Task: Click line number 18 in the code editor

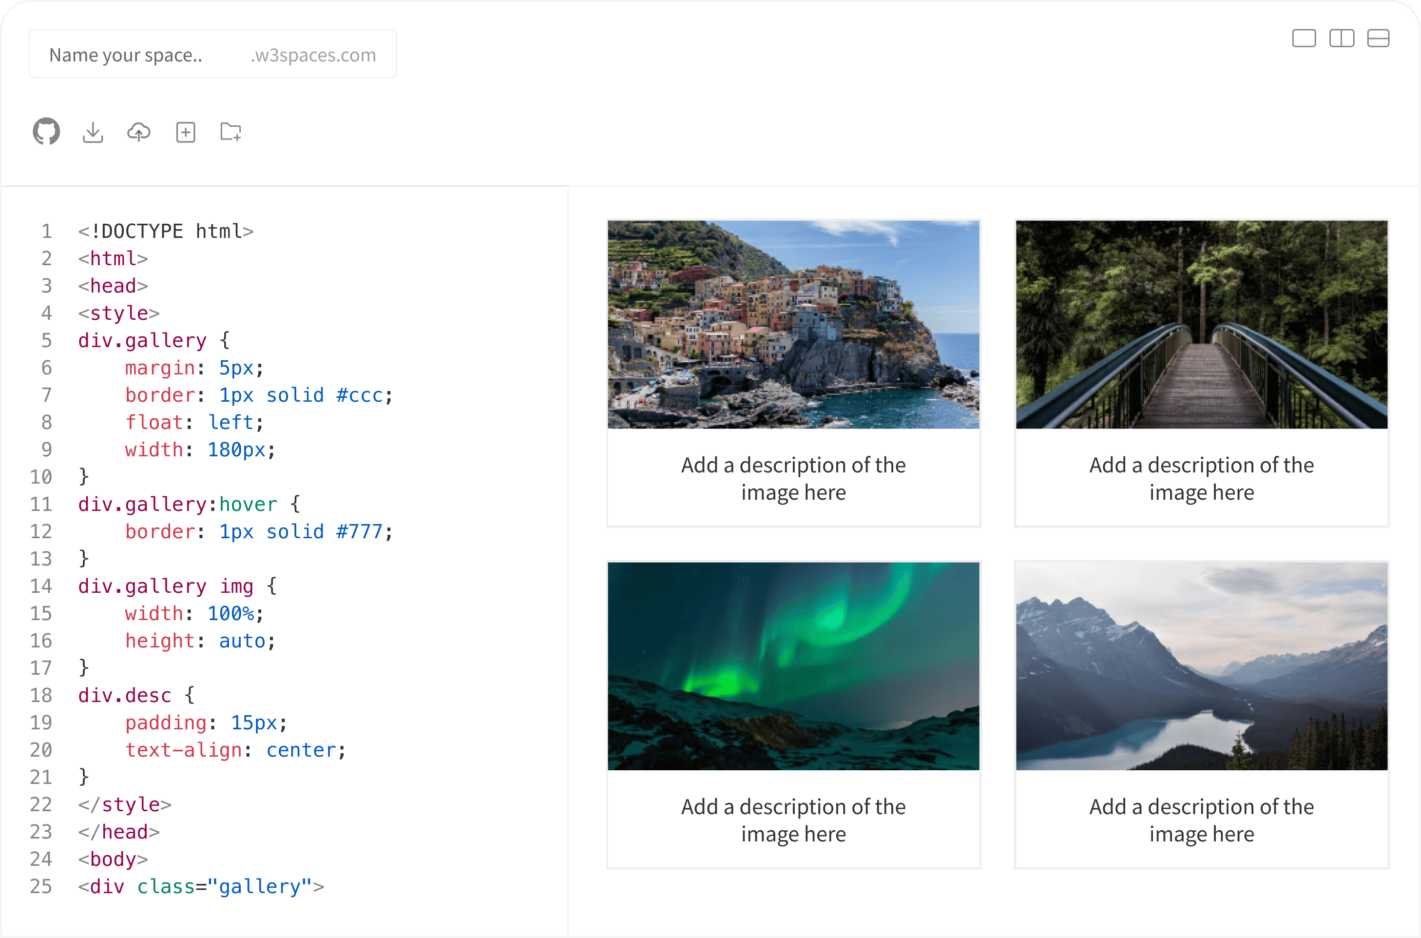Action: click(x=41, y=695)
